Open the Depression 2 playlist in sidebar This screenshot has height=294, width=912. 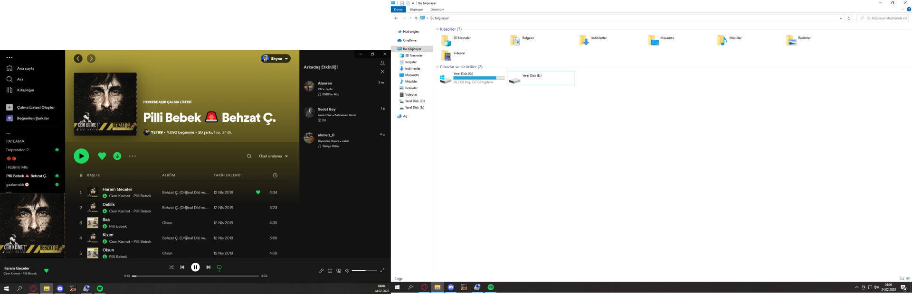point(18,150)
